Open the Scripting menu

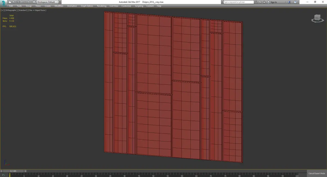point(139,6)
